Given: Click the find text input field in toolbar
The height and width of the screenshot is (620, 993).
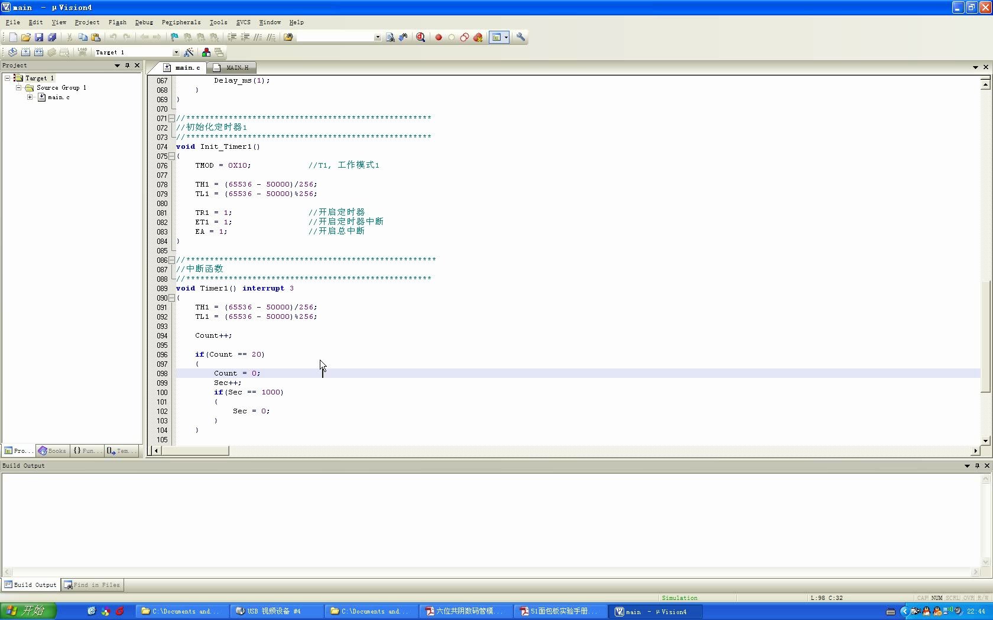Looking at the screenshot, I should coord(335,37).
